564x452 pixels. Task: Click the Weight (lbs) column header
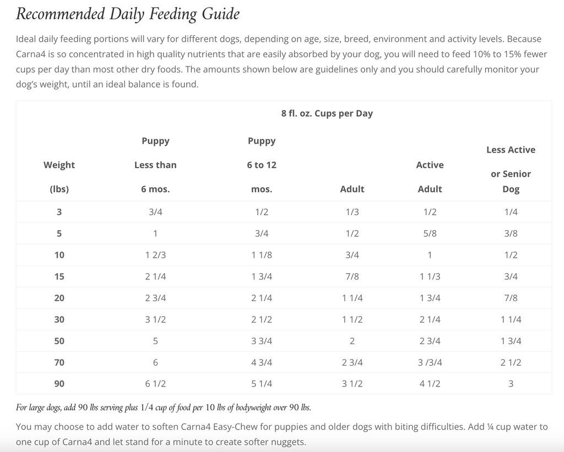(x=59, y=177)
